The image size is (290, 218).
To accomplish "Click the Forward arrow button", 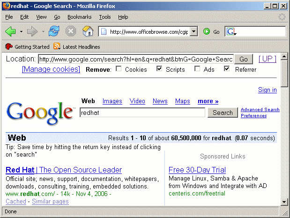I will [x=32, y=31].
